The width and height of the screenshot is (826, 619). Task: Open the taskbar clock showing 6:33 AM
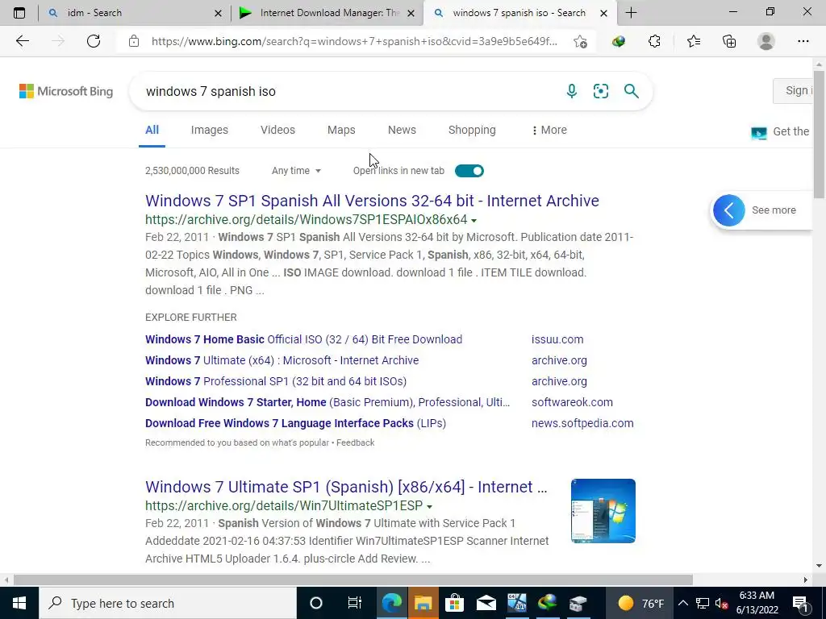[757, 603]
